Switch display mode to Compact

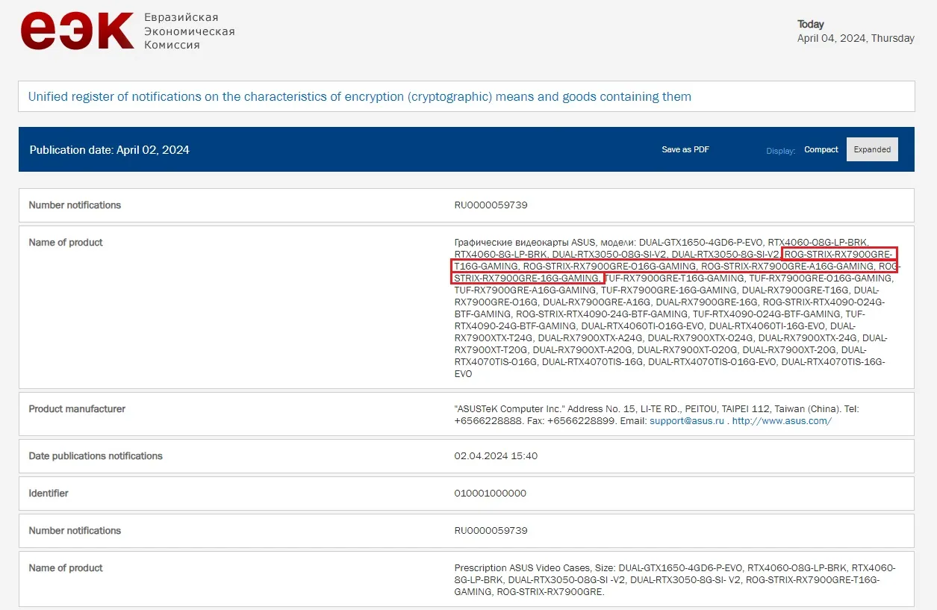click(x=821, y=149)
